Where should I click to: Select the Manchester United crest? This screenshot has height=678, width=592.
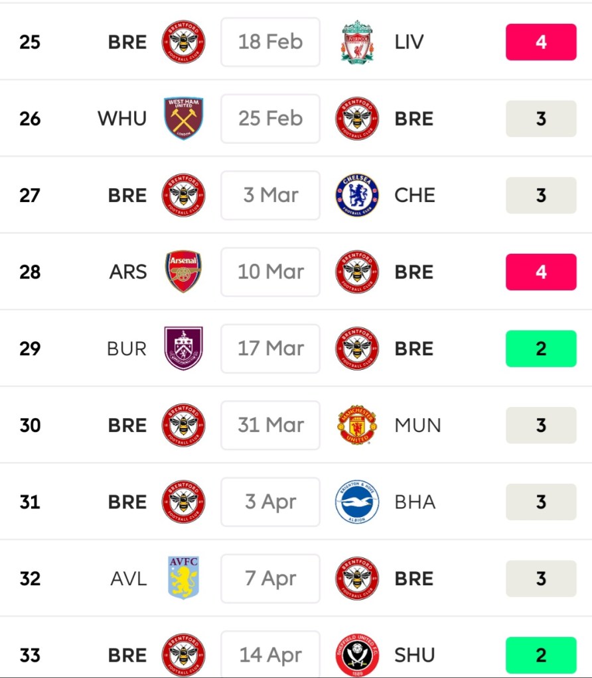357,425
